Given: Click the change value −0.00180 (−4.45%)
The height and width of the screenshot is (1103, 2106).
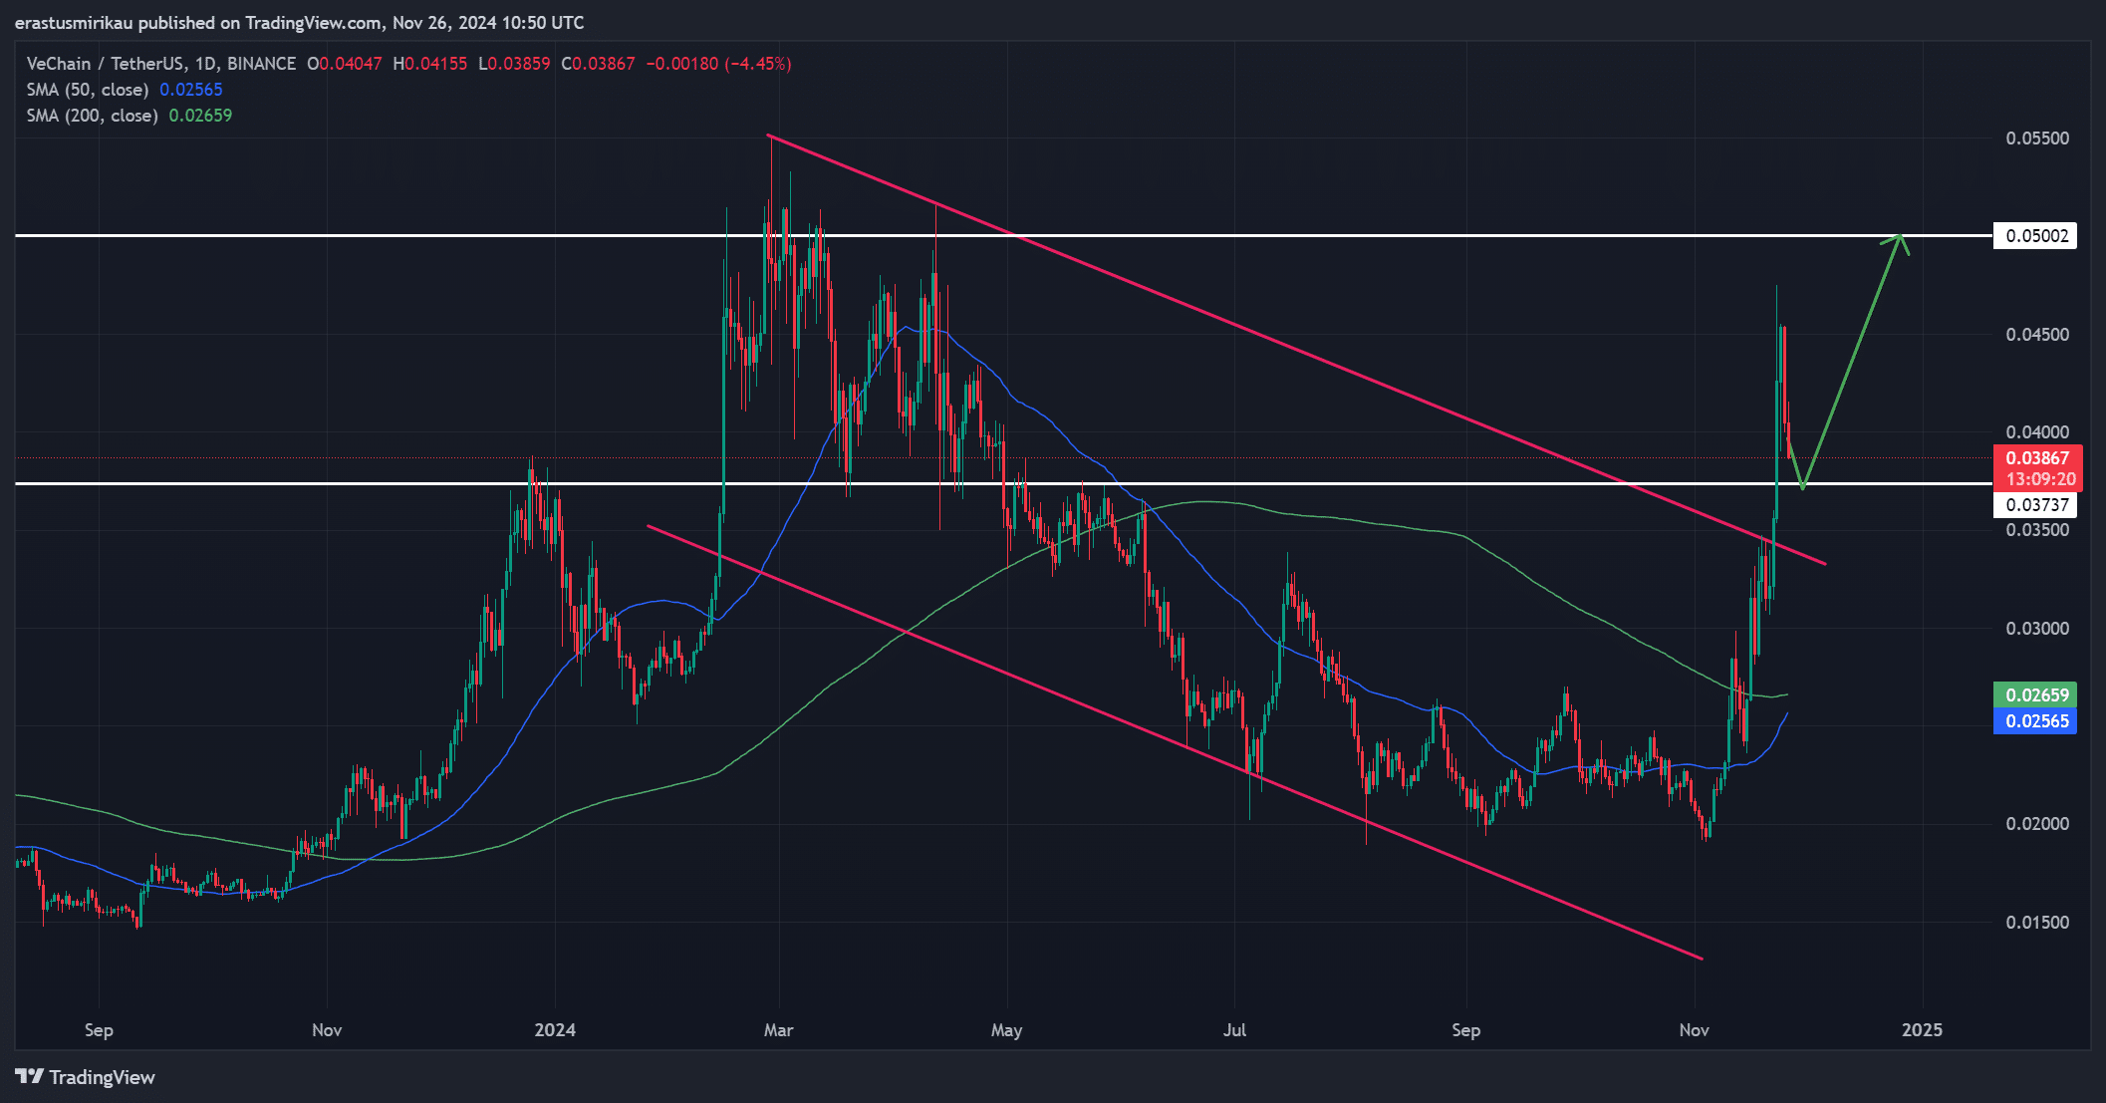Looking at the screenshot, I should (719, 64).
